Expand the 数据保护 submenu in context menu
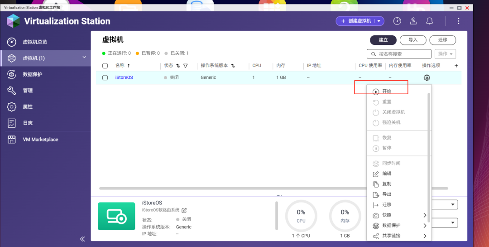The width and height of the screenshot is (489, 247). [x=425, y=225]
